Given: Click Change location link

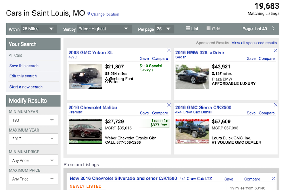Looking at the screenshot, I should [105, 14].
